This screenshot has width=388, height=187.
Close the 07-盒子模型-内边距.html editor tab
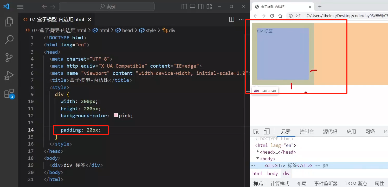click(x=89, y=19)
